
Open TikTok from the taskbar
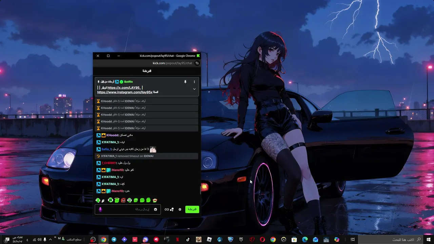click(188, 240)
